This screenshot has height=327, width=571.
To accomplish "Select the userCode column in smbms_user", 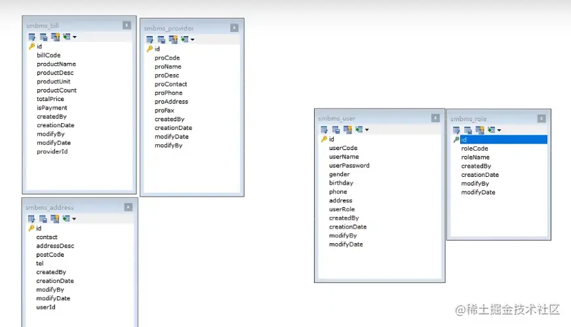I will (343, 148).
